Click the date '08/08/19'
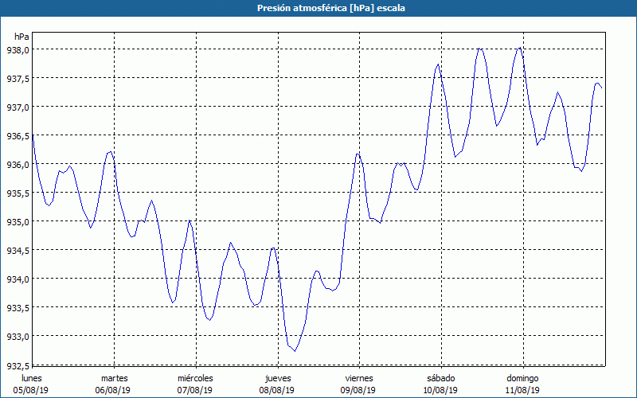Screen dimensions: 637x398 [x=276, y=390]
